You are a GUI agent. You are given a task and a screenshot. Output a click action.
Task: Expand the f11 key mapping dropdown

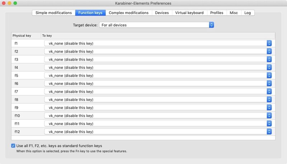pyautogui.click(x=158, y=124)
